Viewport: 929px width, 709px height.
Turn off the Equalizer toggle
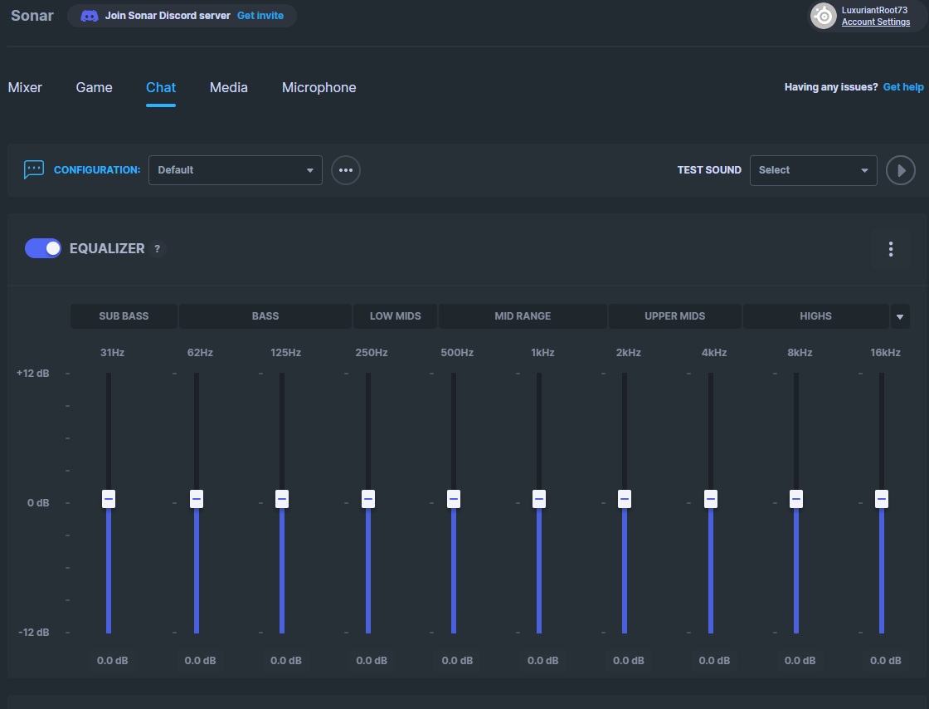click(x=43, y=248)
